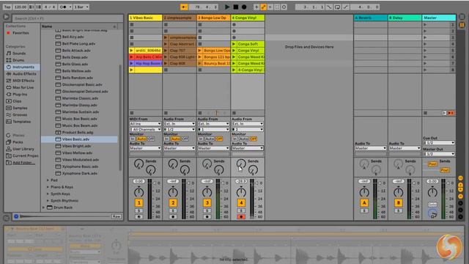The height and width of the screenshot is (264, 469).
Task: Start playback with the transport Play button
Action: (x=227, y=7)
